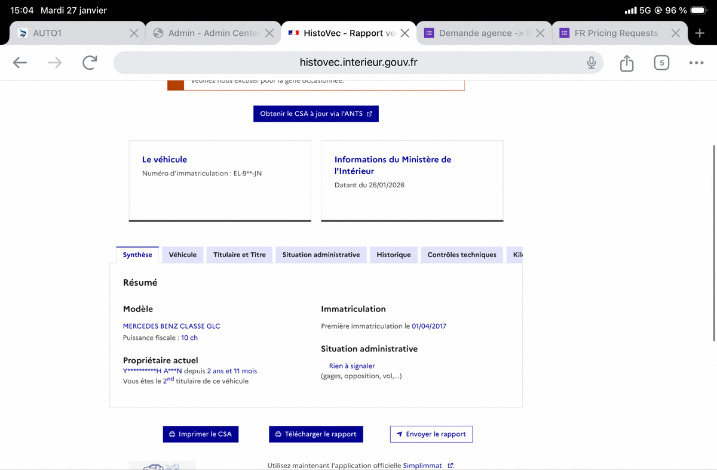Tap the histovec.interieur.gouv.fr address bar
Viewport: 717px width, 470px height.
(x=358, y=63)
